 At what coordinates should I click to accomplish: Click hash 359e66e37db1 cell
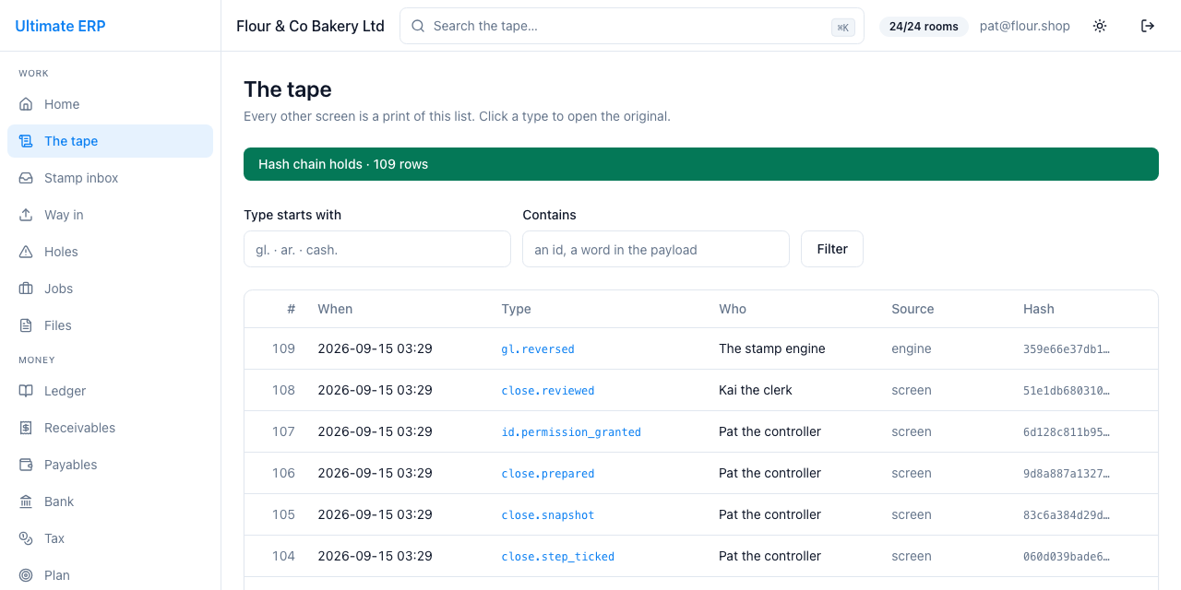coord(1067,349)
